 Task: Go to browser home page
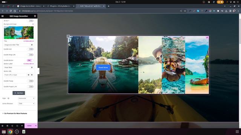tap(15, 11)
